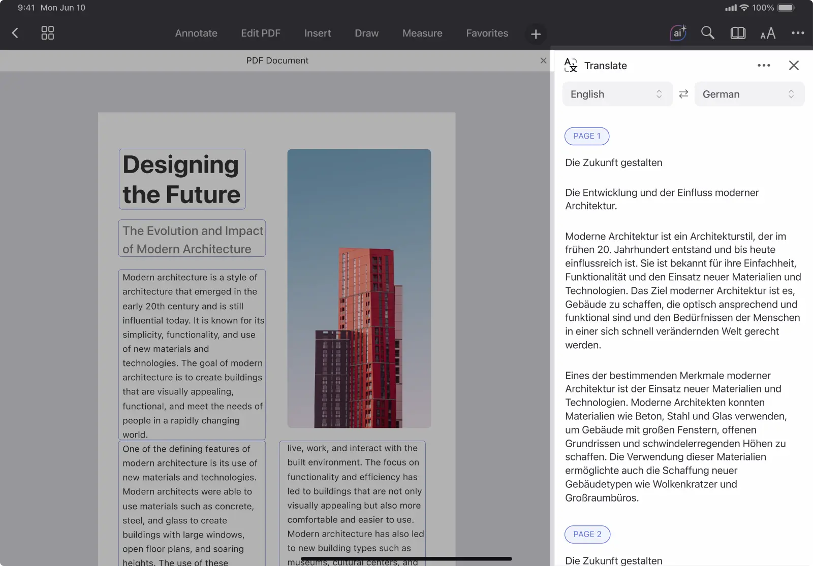Open the German target language dropdown
Image resolution: width=813 pixels, height=566 pixels.
(749, 94)
